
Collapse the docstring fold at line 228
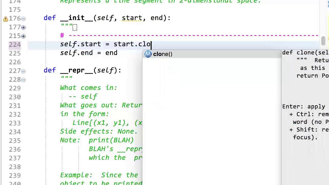[x=23, y=80]
